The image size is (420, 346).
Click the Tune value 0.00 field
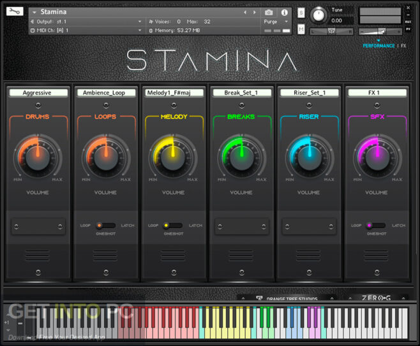[x=336, y=20]
